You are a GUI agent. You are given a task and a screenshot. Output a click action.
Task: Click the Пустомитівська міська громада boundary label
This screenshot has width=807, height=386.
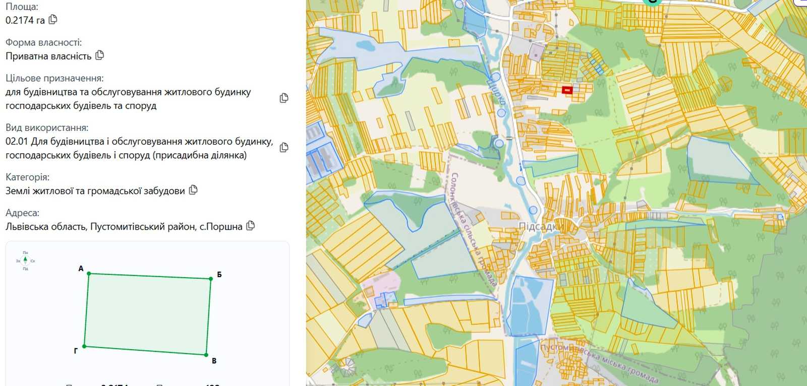[599, 362]
